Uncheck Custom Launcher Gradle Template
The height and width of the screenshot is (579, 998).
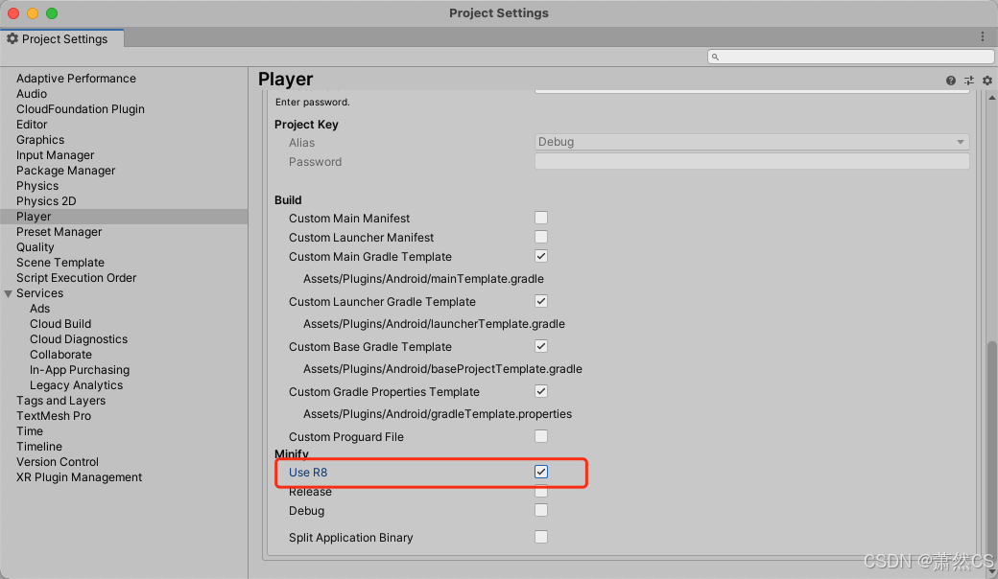(541, 301)
